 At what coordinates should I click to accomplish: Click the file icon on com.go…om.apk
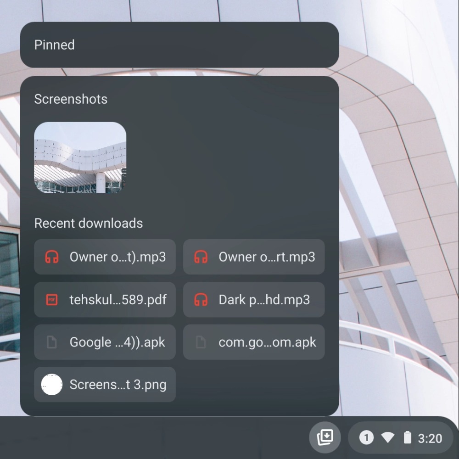coord(201,342)
